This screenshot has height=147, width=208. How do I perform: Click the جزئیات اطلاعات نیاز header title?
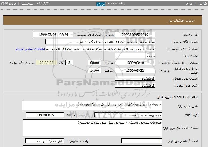[181, 20]
